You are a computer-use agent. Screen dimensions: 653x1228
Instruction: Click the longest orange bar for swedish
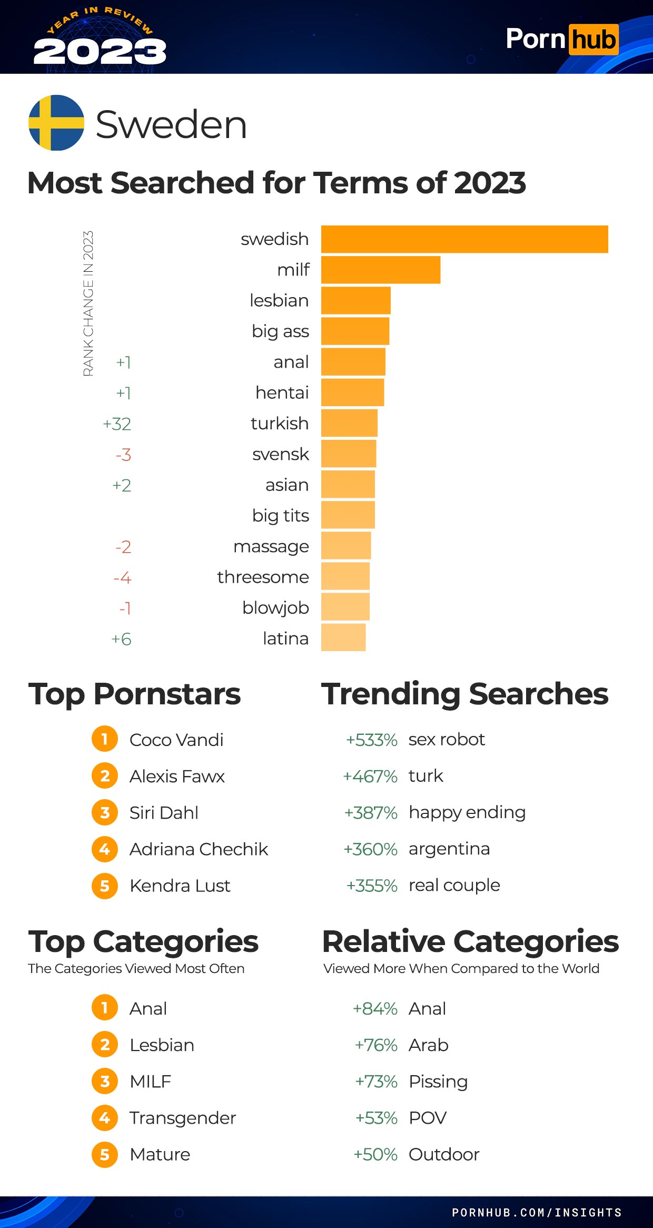coord(464,239)
